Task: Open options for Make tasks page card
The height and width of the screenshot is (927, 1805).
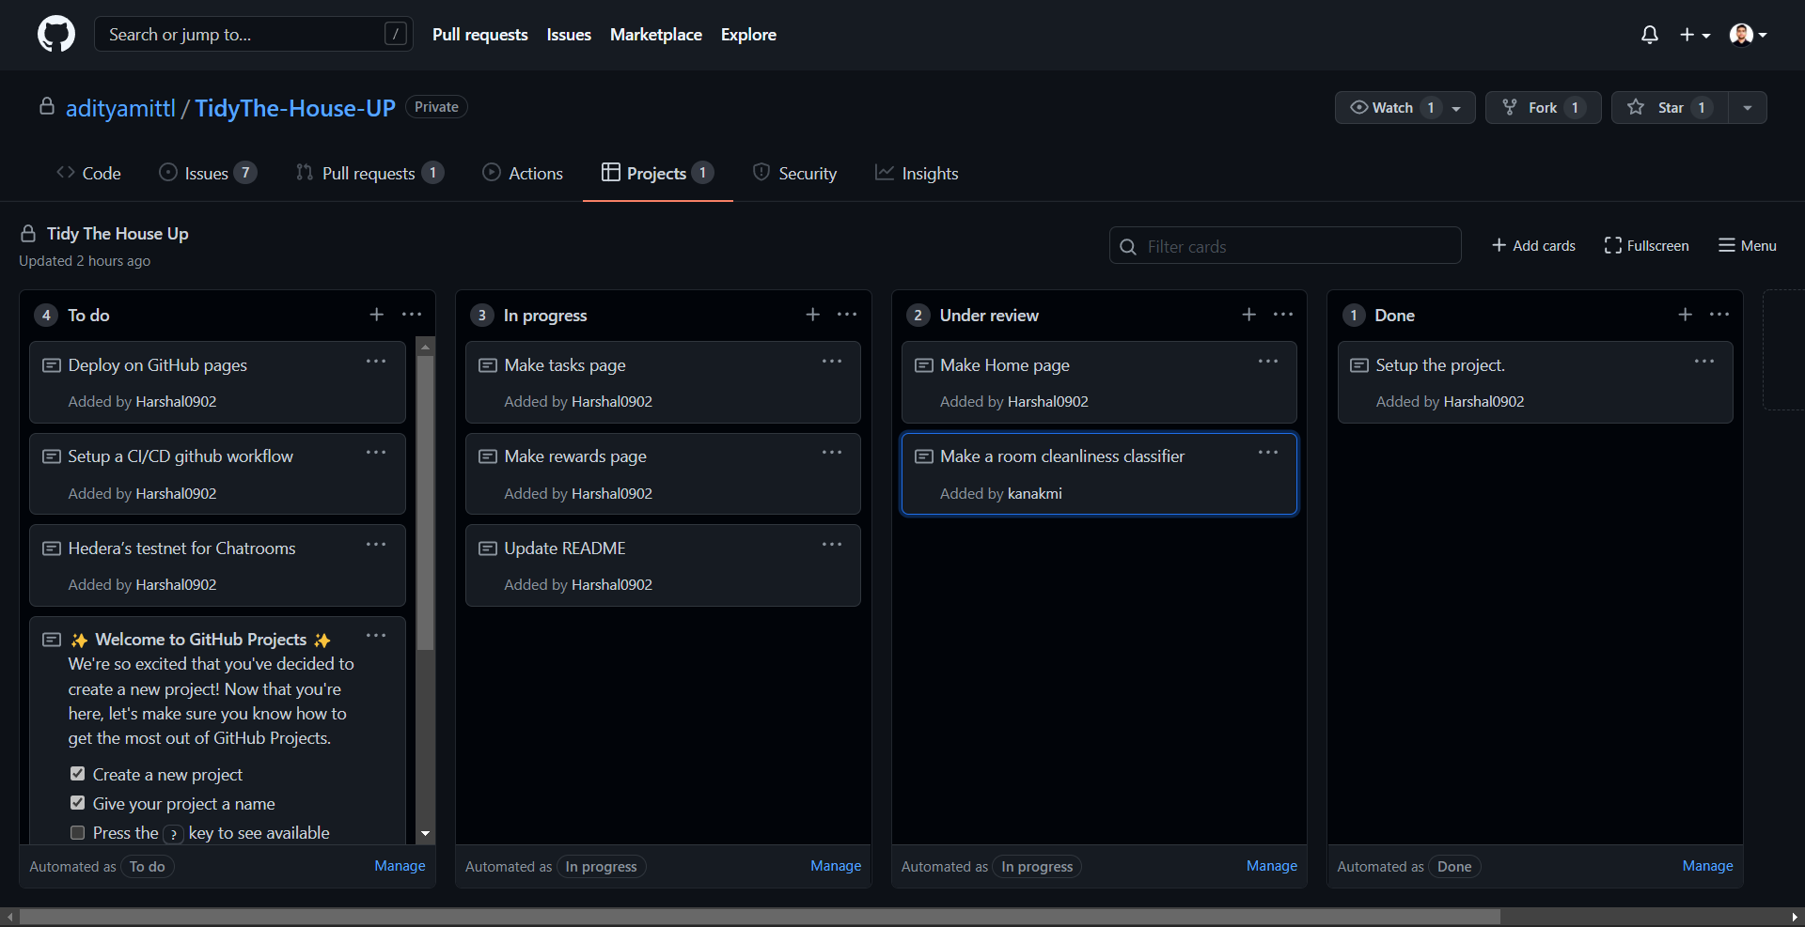Action: (832, 362)
